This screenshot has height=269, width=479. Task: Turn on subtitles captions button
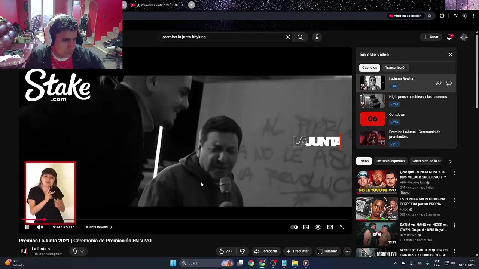click(306, 227)
